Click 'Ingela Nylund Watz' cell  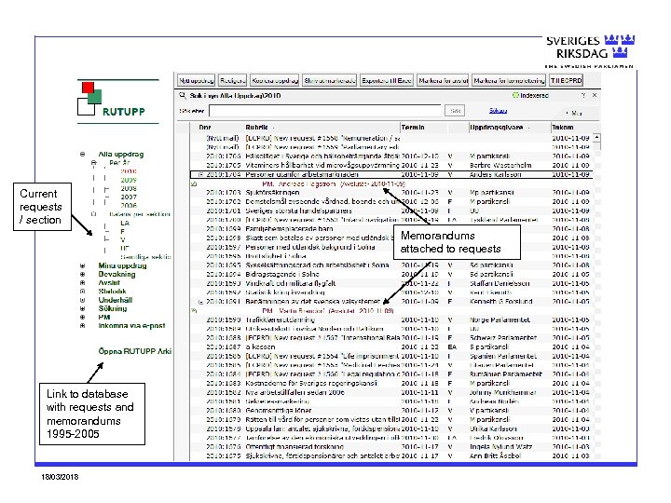[x=500, y=446]
